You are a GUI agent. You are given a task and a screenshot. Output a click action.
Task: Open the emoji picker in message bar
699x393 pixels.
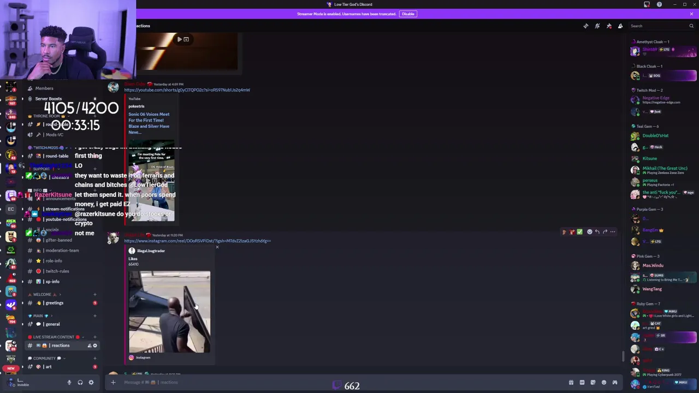coord(604,383)
